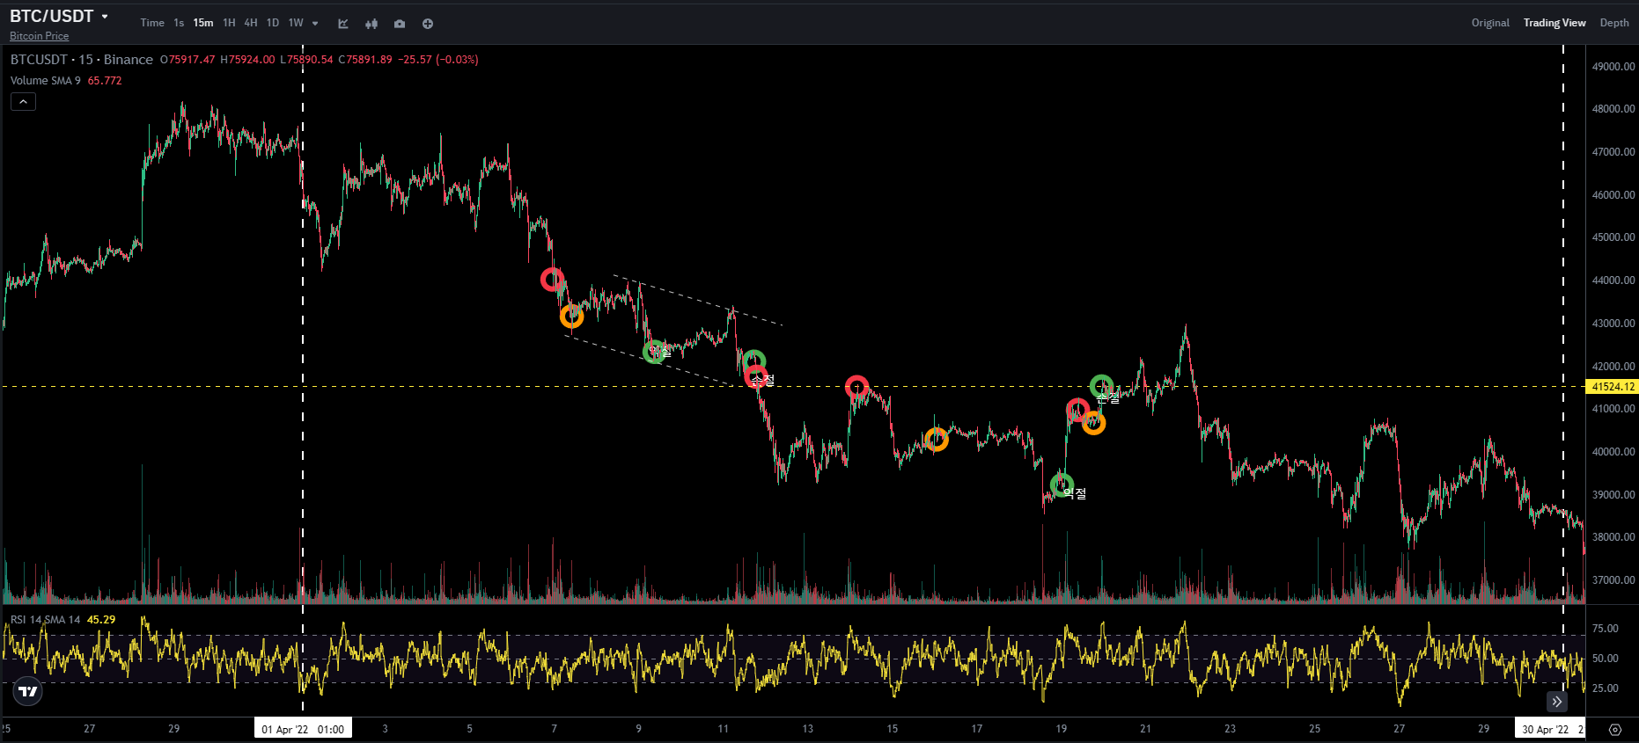
Task: Select the 1H interval
Action: [x=229, y=23]
